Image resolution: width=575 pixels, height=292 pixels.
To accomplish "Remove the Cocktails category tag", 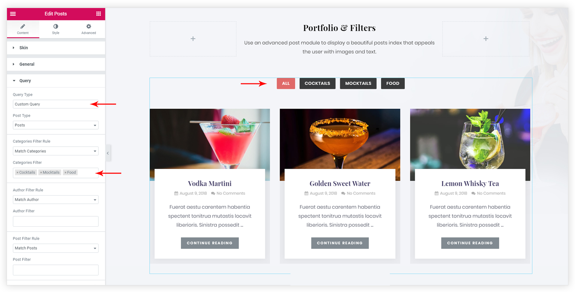I will click(17, 173).
